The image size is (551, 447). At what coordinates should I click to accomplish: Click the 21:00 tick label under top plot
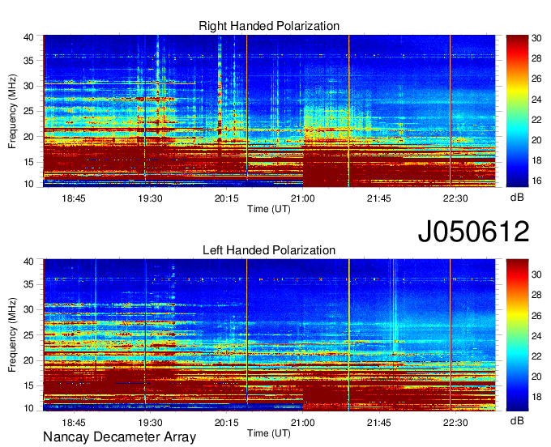tap(303, 198)
